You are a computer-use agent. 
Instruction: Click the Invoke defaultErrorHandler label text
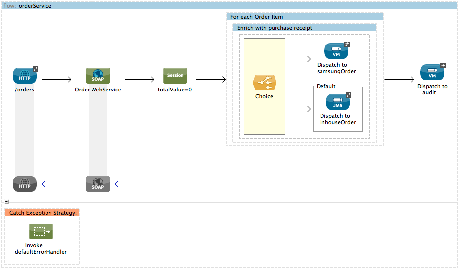click(41, 248)
